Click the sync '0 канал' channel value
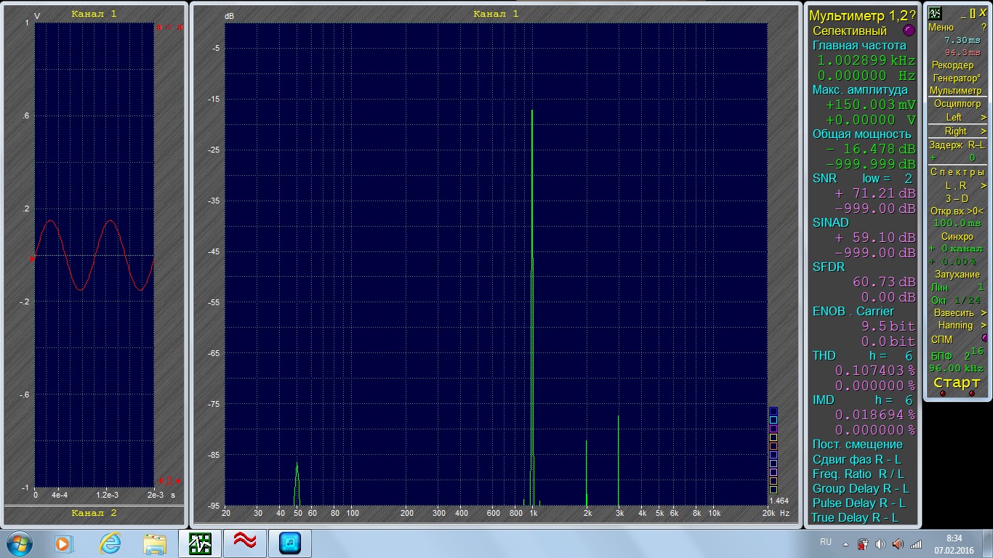Image resolution: width=993 pixels, height=558 pixels. [957, 248]
